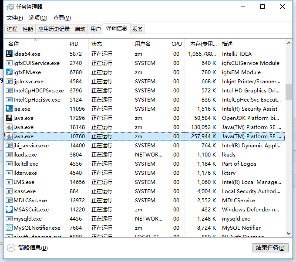Sort by the 描述 column header

252,44
